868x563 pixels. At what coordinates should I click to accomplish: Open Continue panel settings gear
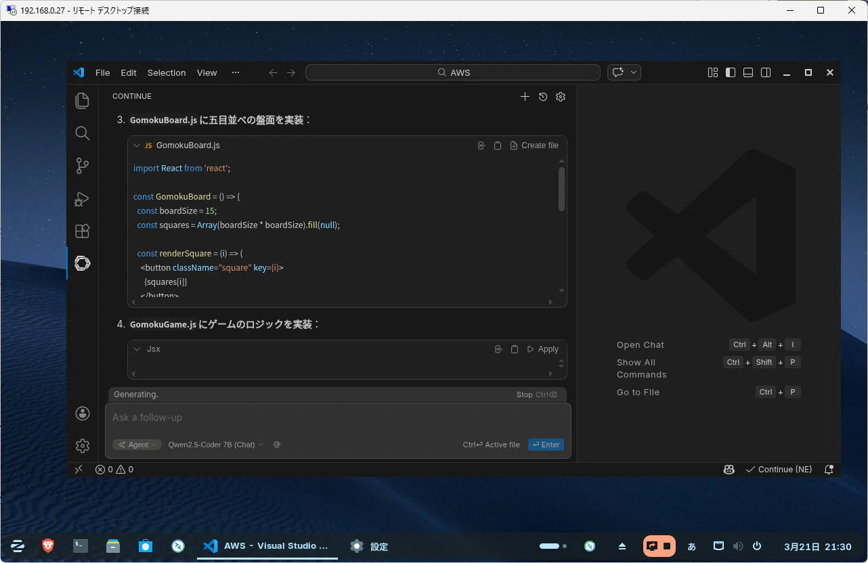pyautogui.click(x=561, y=97)
